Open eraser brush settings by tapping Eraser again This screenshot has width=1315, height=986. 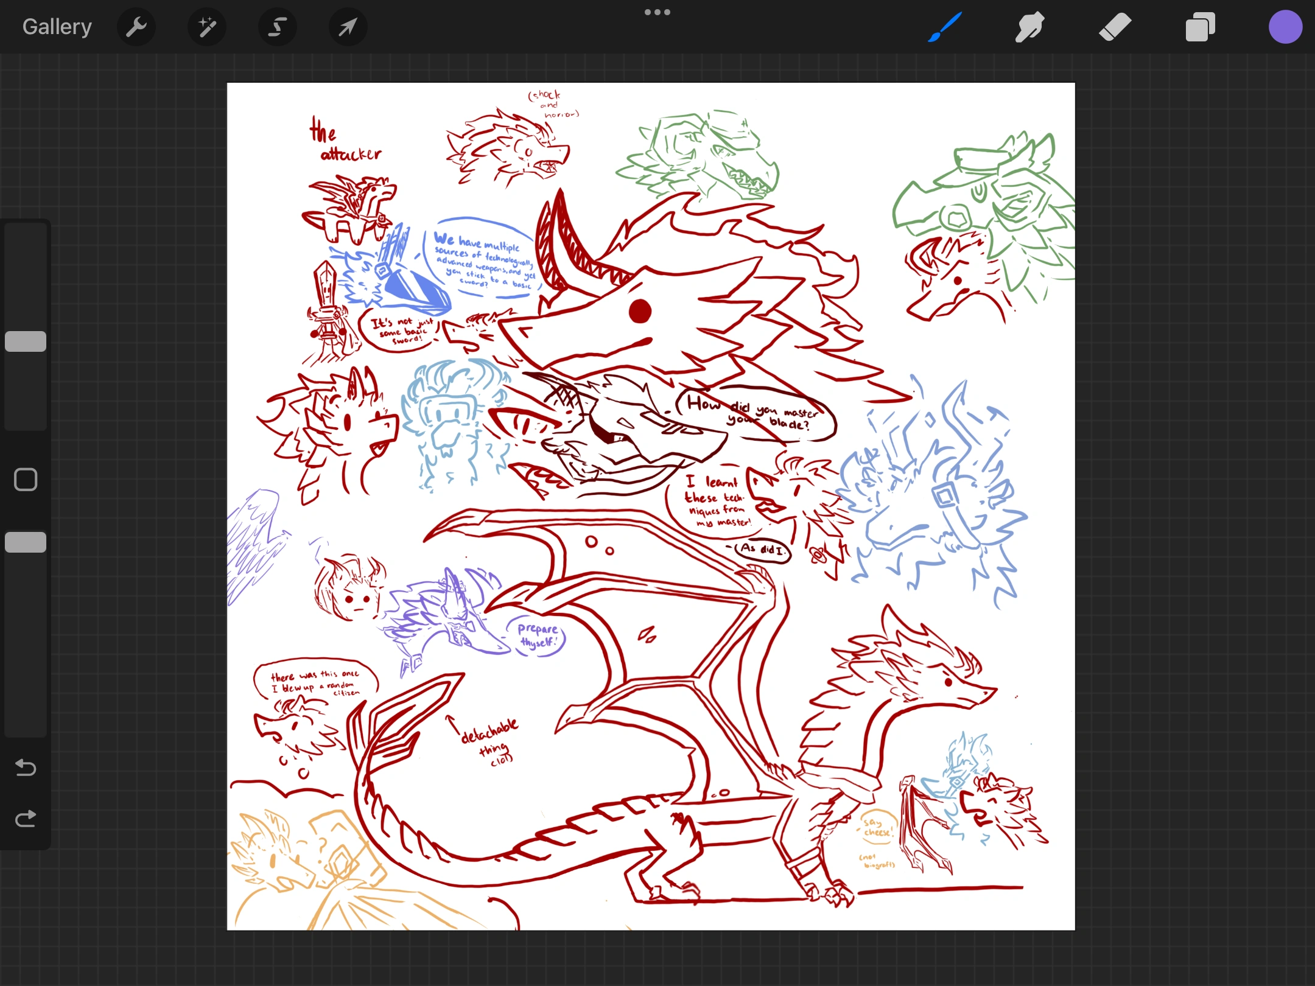click(1115, 27)
